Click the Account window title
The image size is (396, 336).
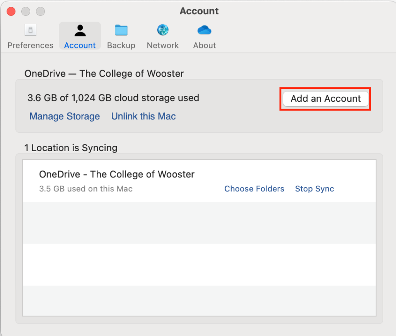click(199, 11)
